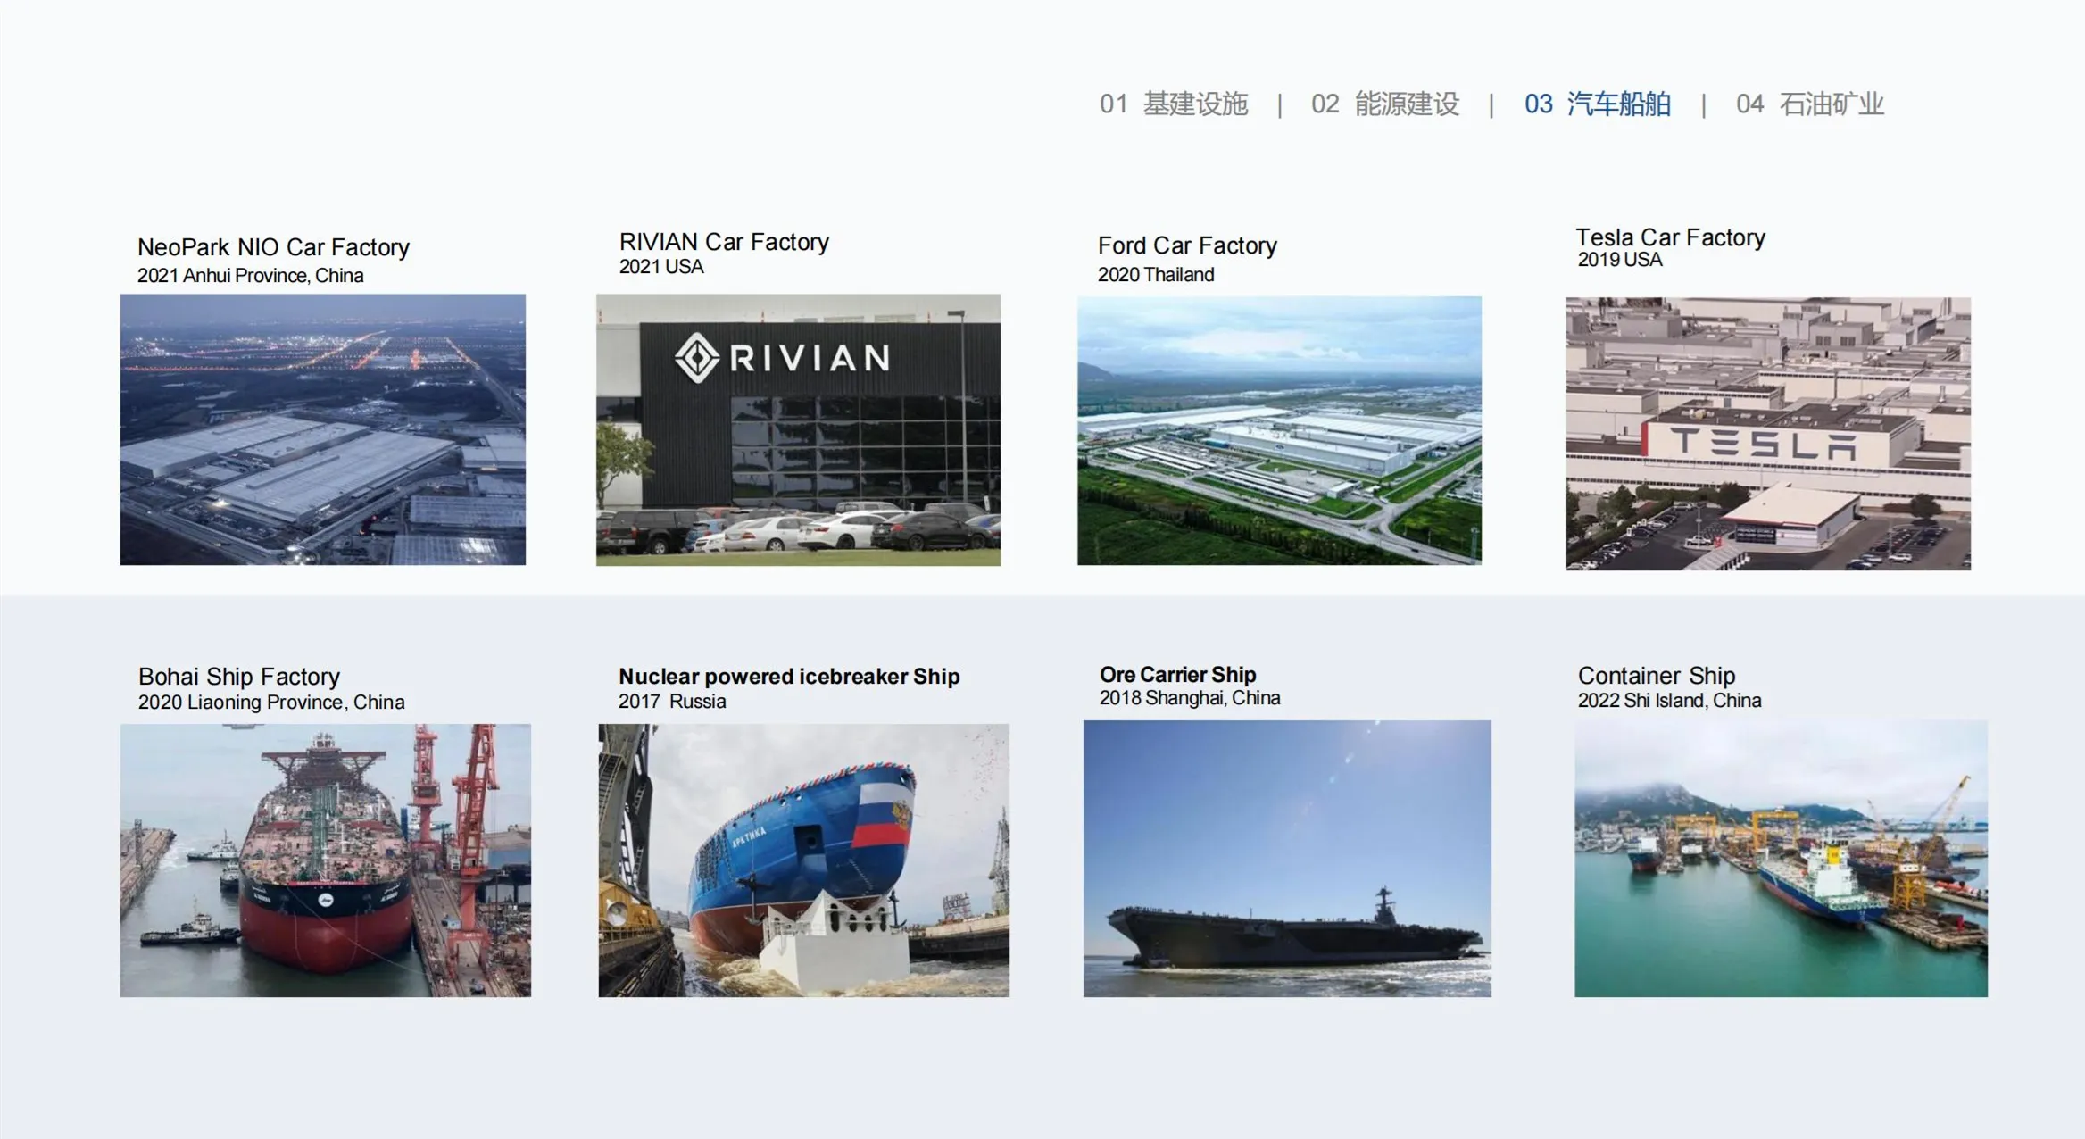Select the '2020 Thailand' caption
This screenshot has width=2085, height=1139.
1156,275
